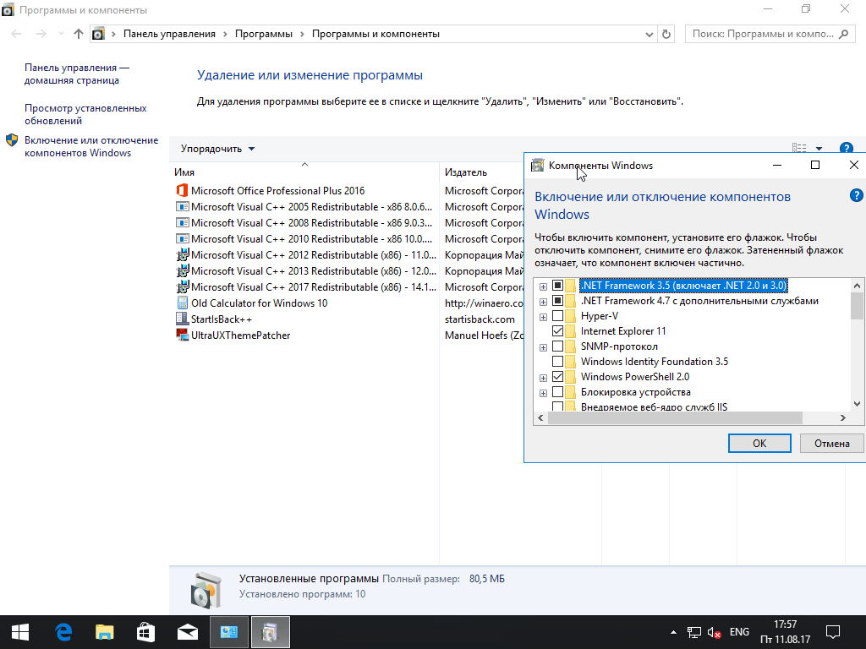Uncheck the Internet Explorer 11 checkbox
This screenshot has height=649, width=866.
(558, 331)
